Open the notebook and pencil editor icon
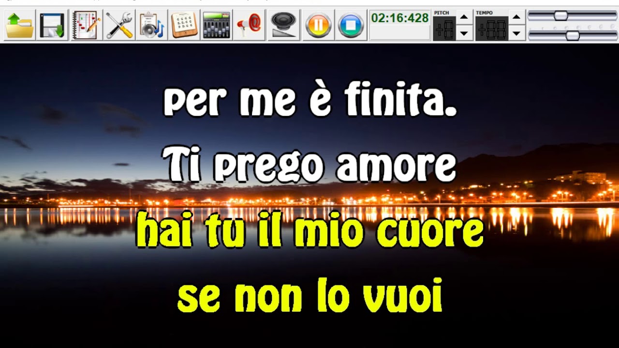The image size is (619, 348). coord(86,25)
